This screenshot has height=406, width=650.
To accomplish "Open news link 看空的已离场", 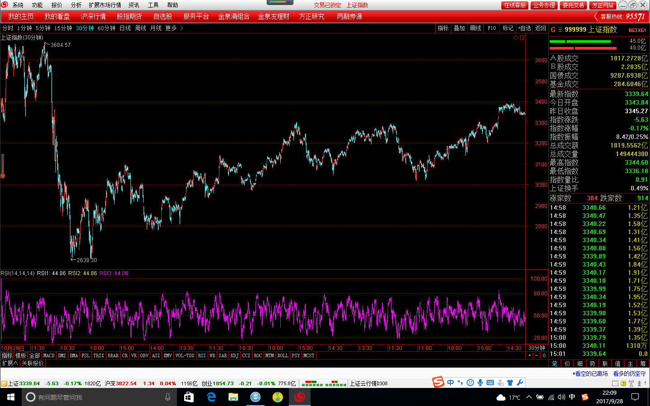I will [590, 374].
